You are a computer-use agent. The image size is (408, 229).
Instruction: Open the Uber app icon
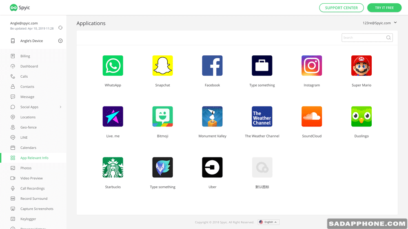tap(212, 167)
